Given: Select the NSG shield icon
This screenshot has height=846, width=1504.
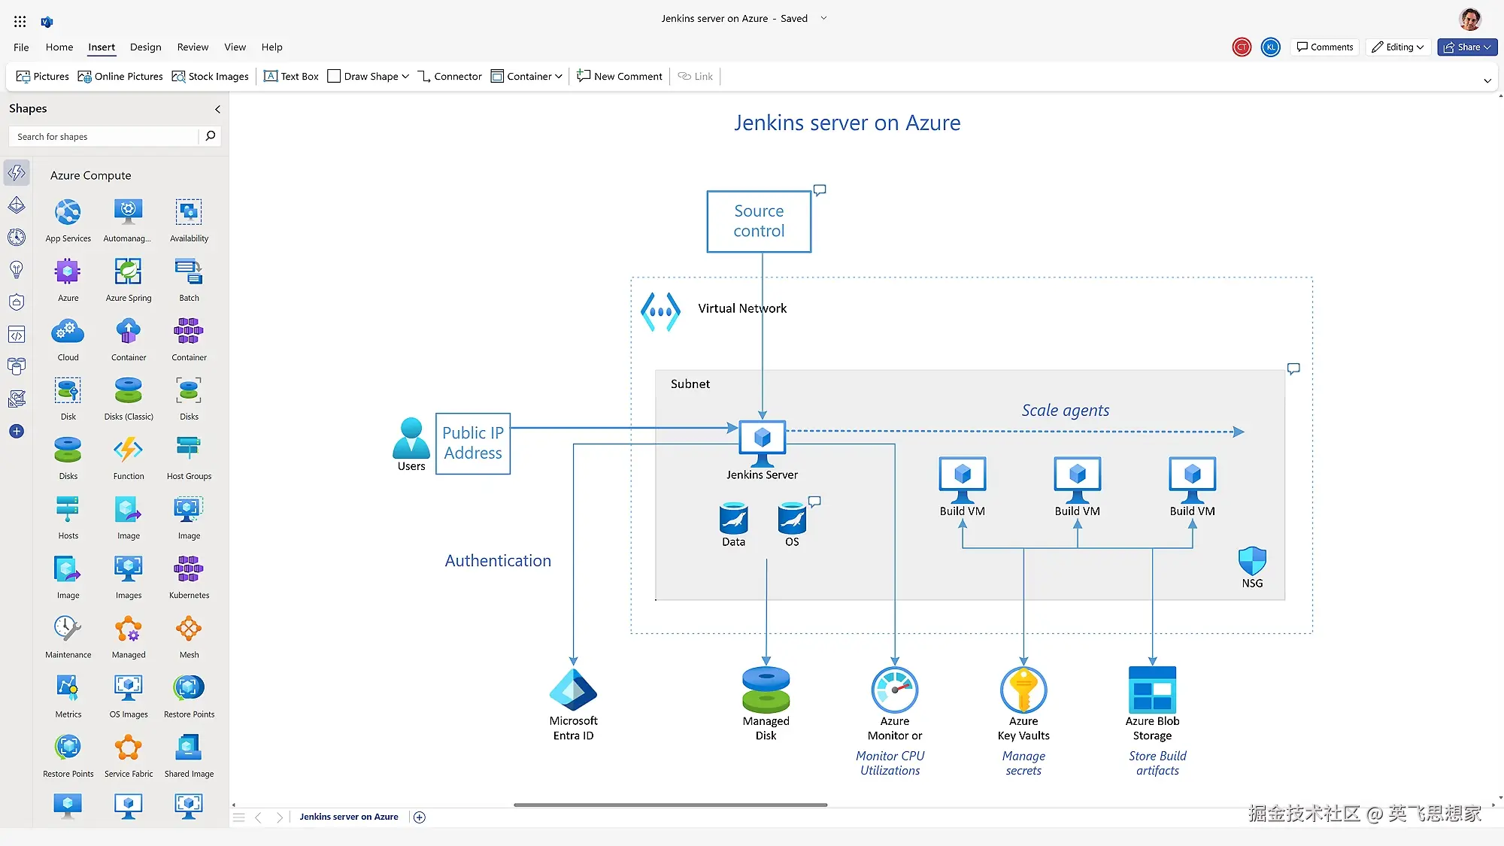Looking at the screenshot, I should [x=1252, y=561].
